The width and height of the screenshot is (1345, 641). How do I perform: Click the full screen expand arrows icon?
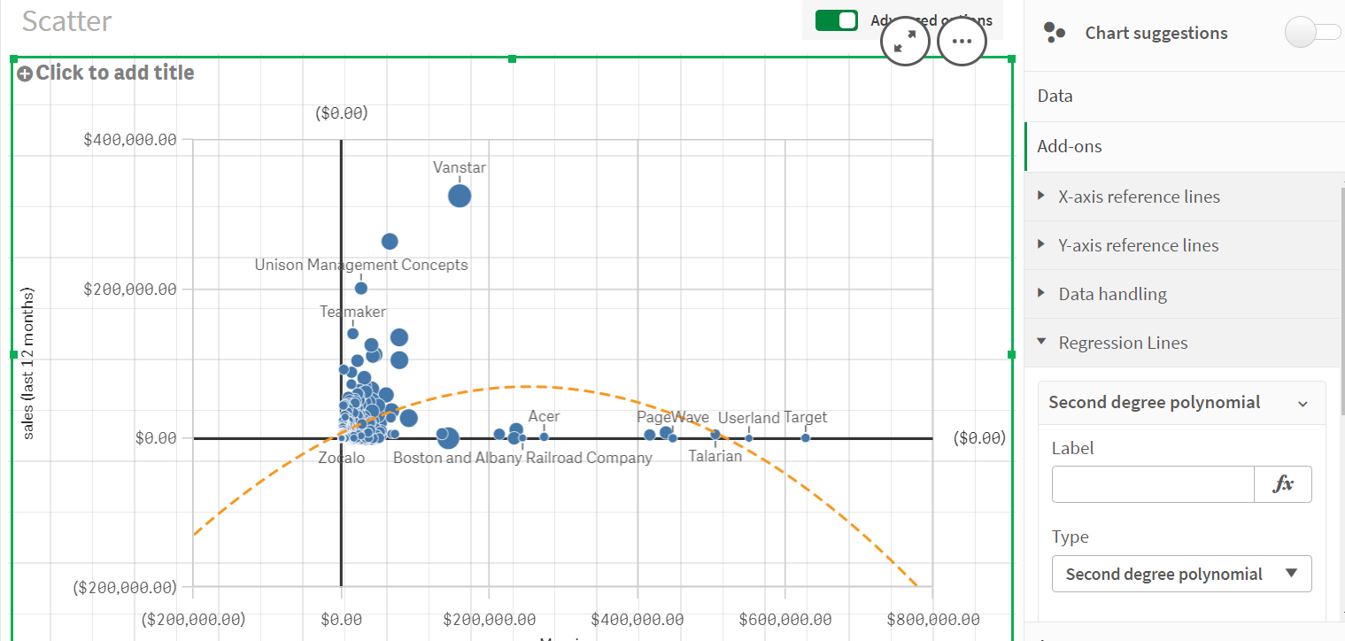pos(905,42)
